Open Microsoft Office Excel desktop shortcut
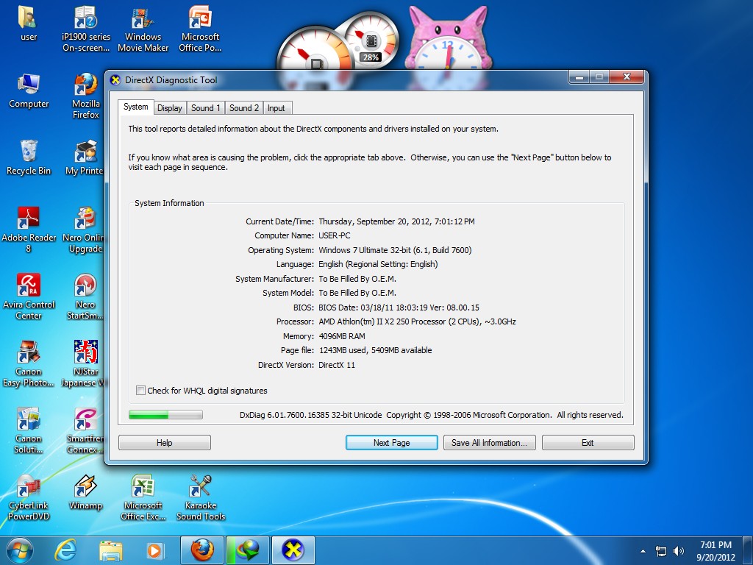This screenshot has width=753, height=565. [x=143, y=497]
